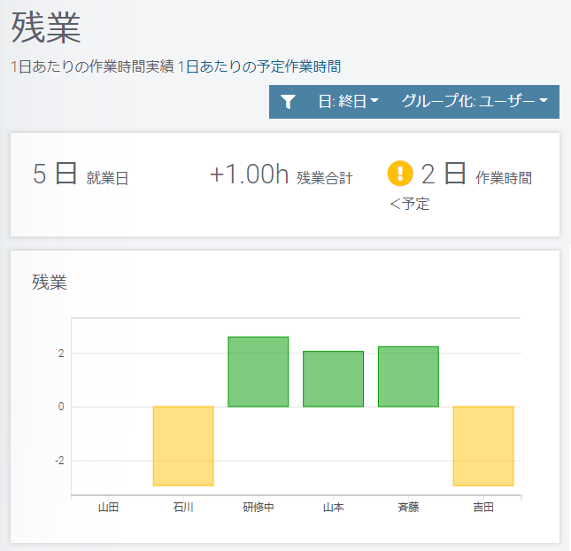Click the 吉田 axis label
The width and height of the screenshot is (571, 551).
483,507
